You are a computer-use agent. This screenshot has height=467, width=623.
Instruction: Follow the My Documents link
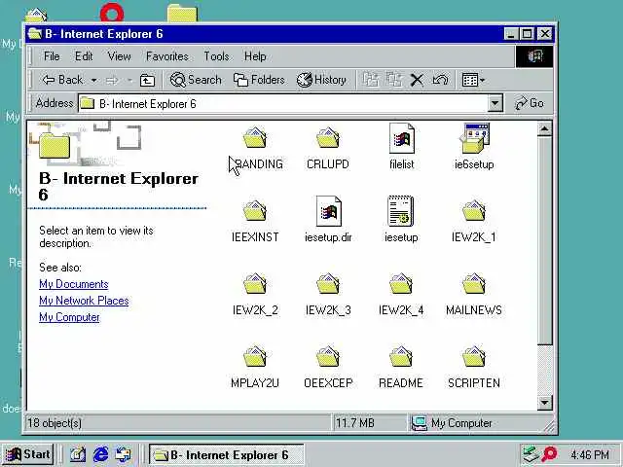point(74,284)
